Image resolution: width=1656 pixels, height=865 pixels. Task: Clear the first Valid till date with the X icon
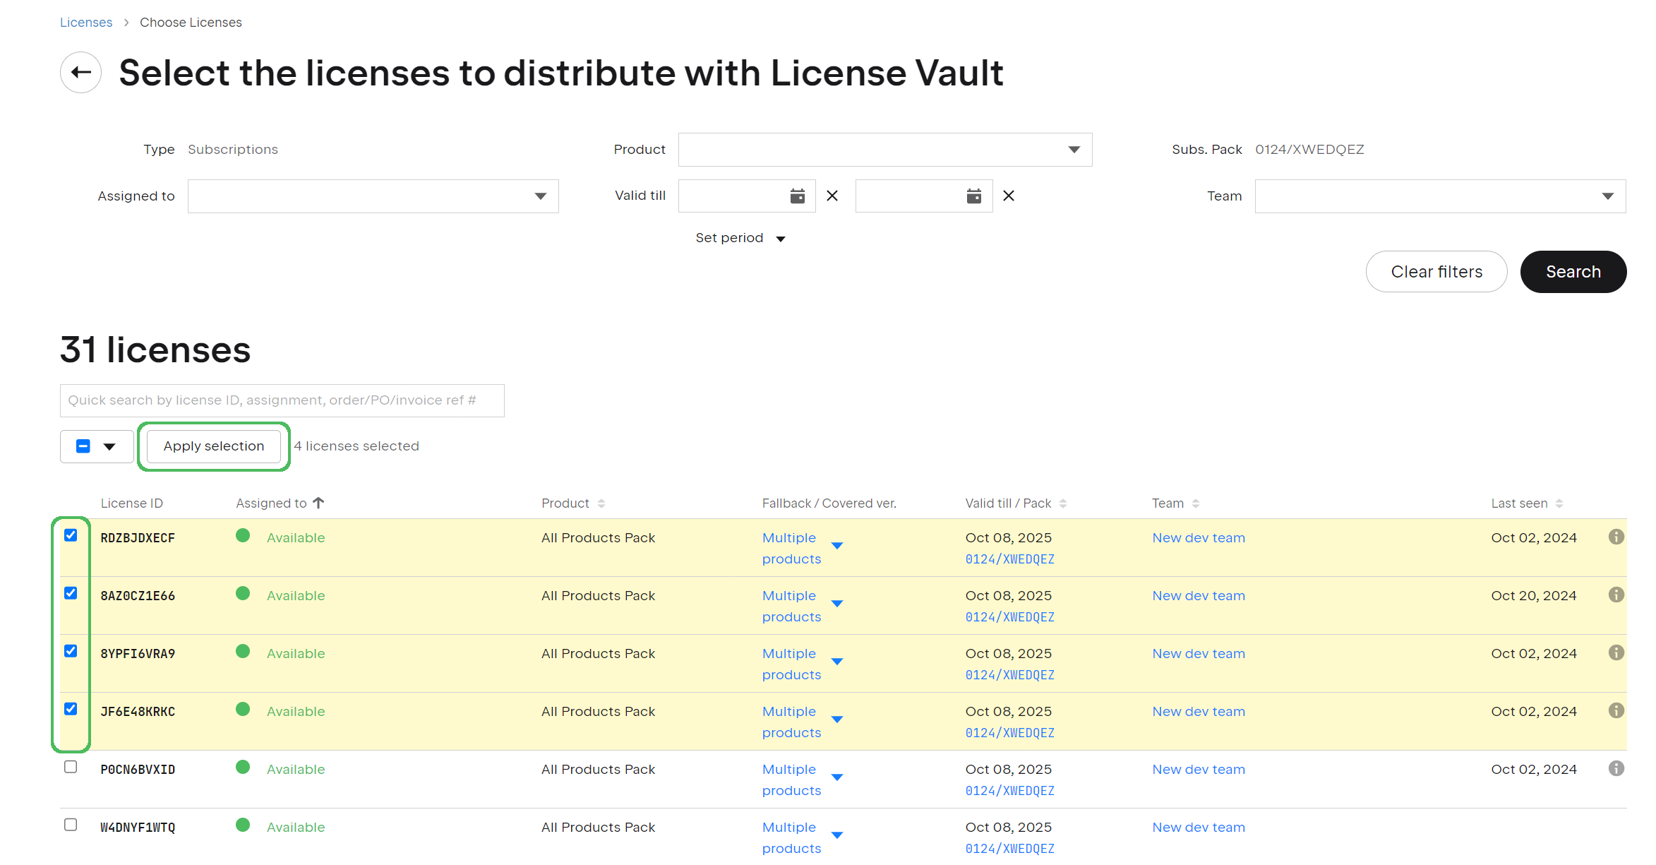tap(832, 196)
